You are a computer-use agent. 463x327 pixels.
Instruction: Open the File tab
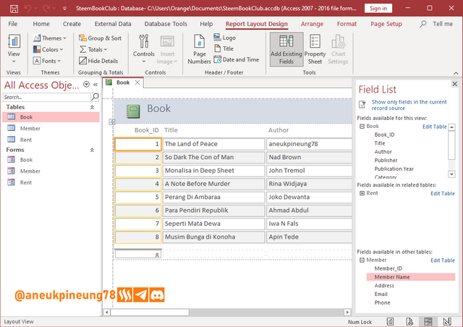coord(13,24)
